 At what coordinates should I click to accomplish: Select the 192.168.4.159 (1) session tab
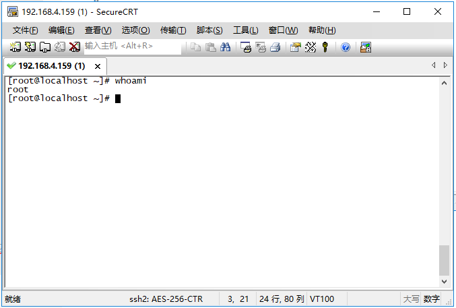[x=55, y=66]
